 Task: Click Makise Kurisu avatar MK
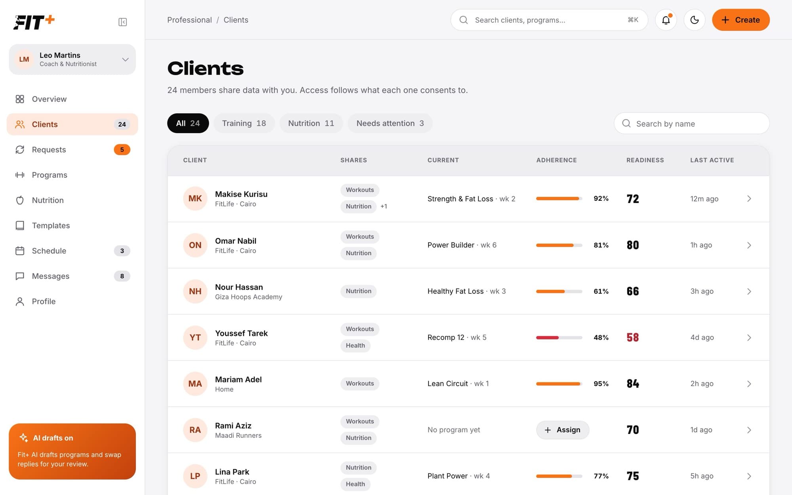[x=195, y=198]
